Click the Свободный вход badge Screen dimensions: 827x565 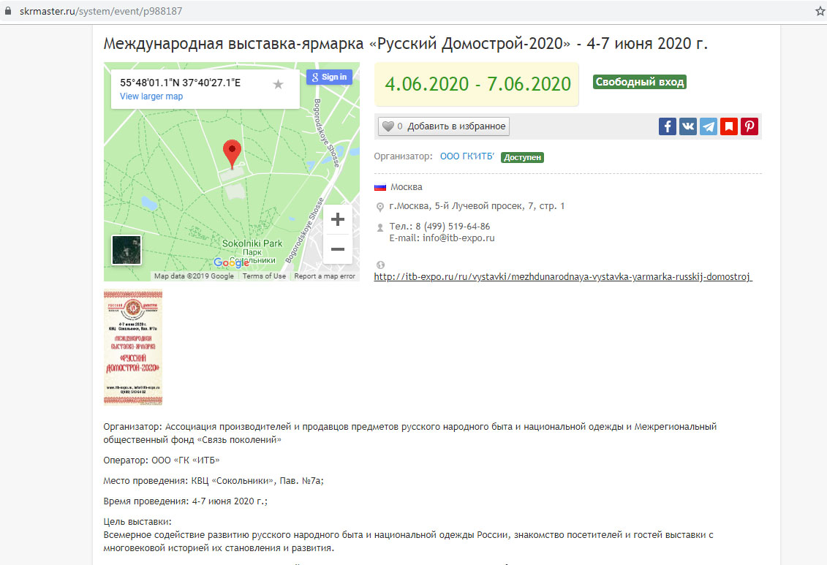tap(639, 82)
